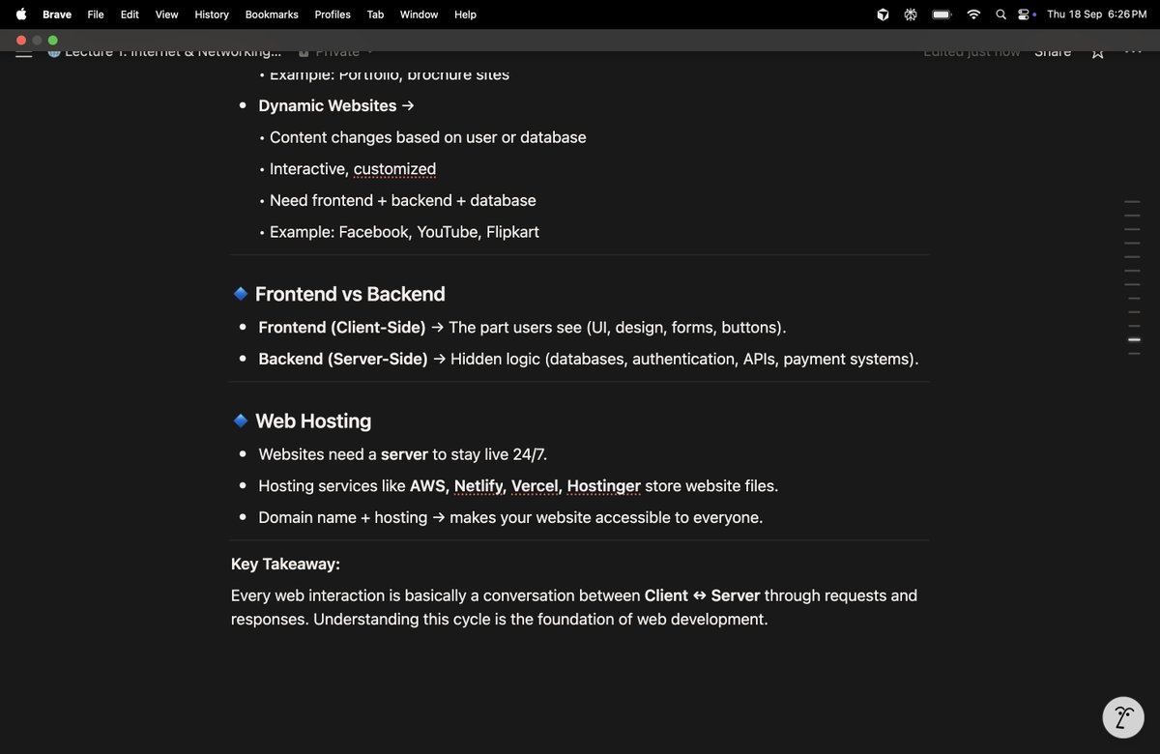Click 'Domain name + hosting' bullet line

510,517
